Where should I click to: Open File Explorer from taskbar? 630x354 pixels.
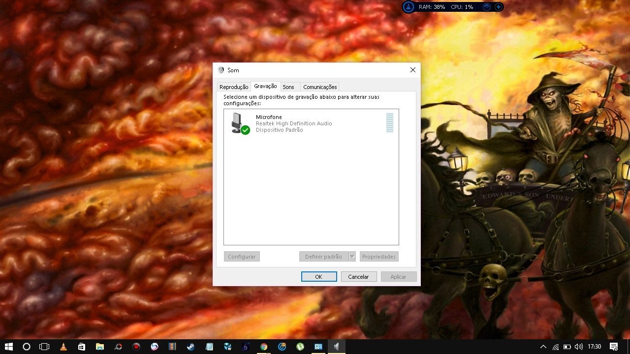[99, 347]
